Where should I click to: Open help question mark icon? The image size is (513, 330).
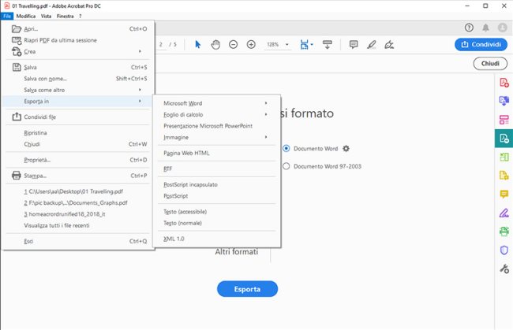469,28
